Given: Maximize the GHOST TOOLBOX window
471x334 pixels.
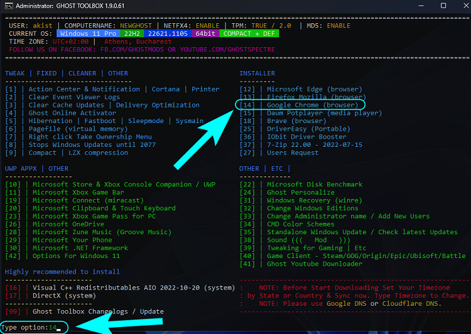Looking at the screenshot, I should pyautogui.click(x=443, y=6).
